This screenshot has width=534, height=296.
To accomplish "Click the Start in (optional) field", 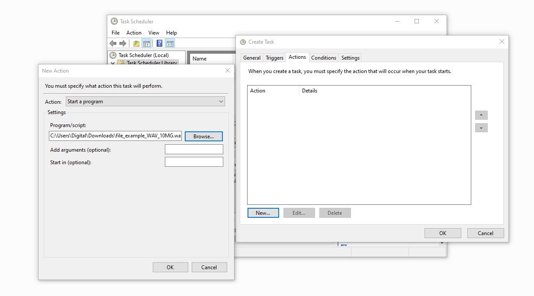I will click(194, 162).
